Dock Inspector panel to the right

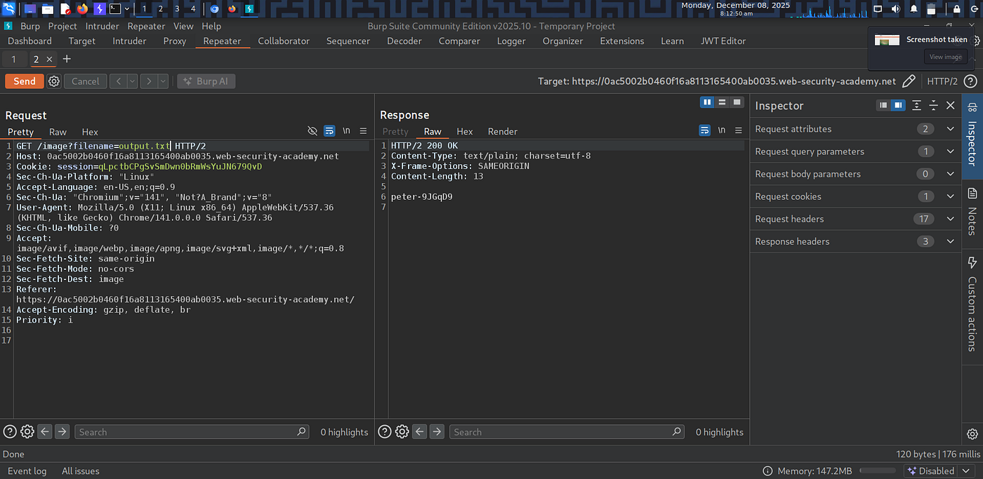[x=897, y=105]
